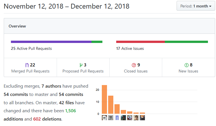Select the Proposed Pull Requests tab

83,68
